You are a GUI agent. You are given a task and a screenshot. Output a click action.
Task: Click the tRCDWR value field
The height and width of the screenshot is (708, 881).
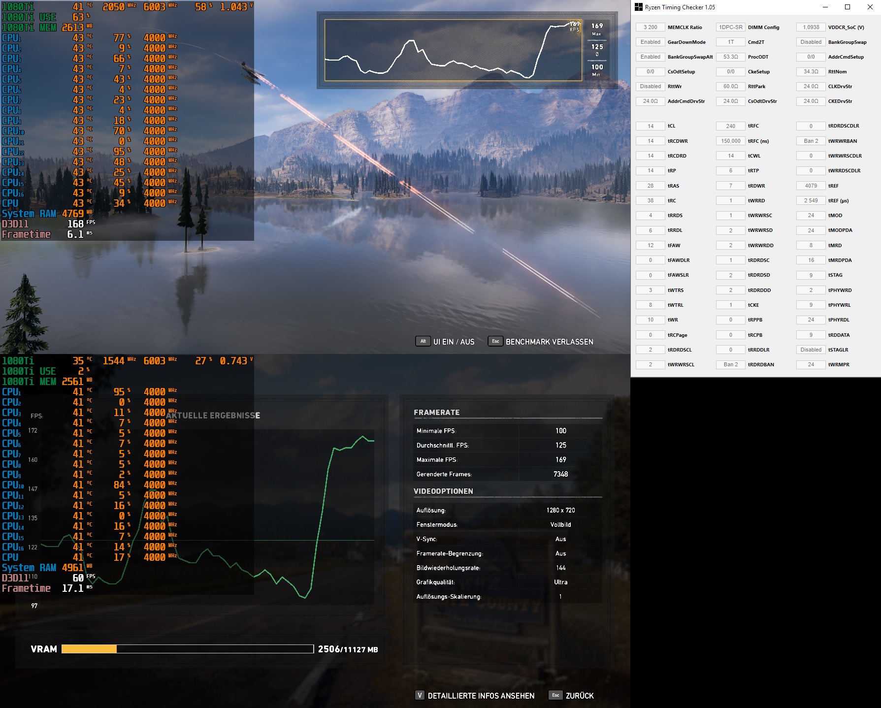pyautogui.click(x=651, y=141)
